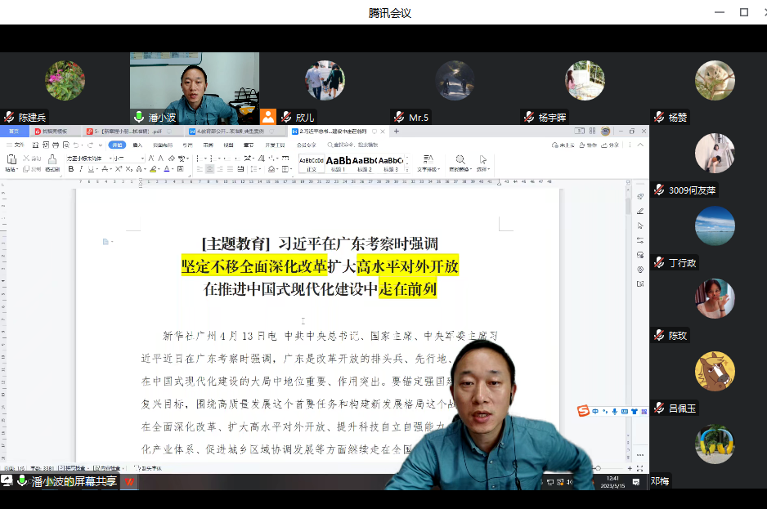Click the Print icon in quick toolbar
Image resolution: width=767 pixels, height=509 pixels.
(x=56, y=145)
